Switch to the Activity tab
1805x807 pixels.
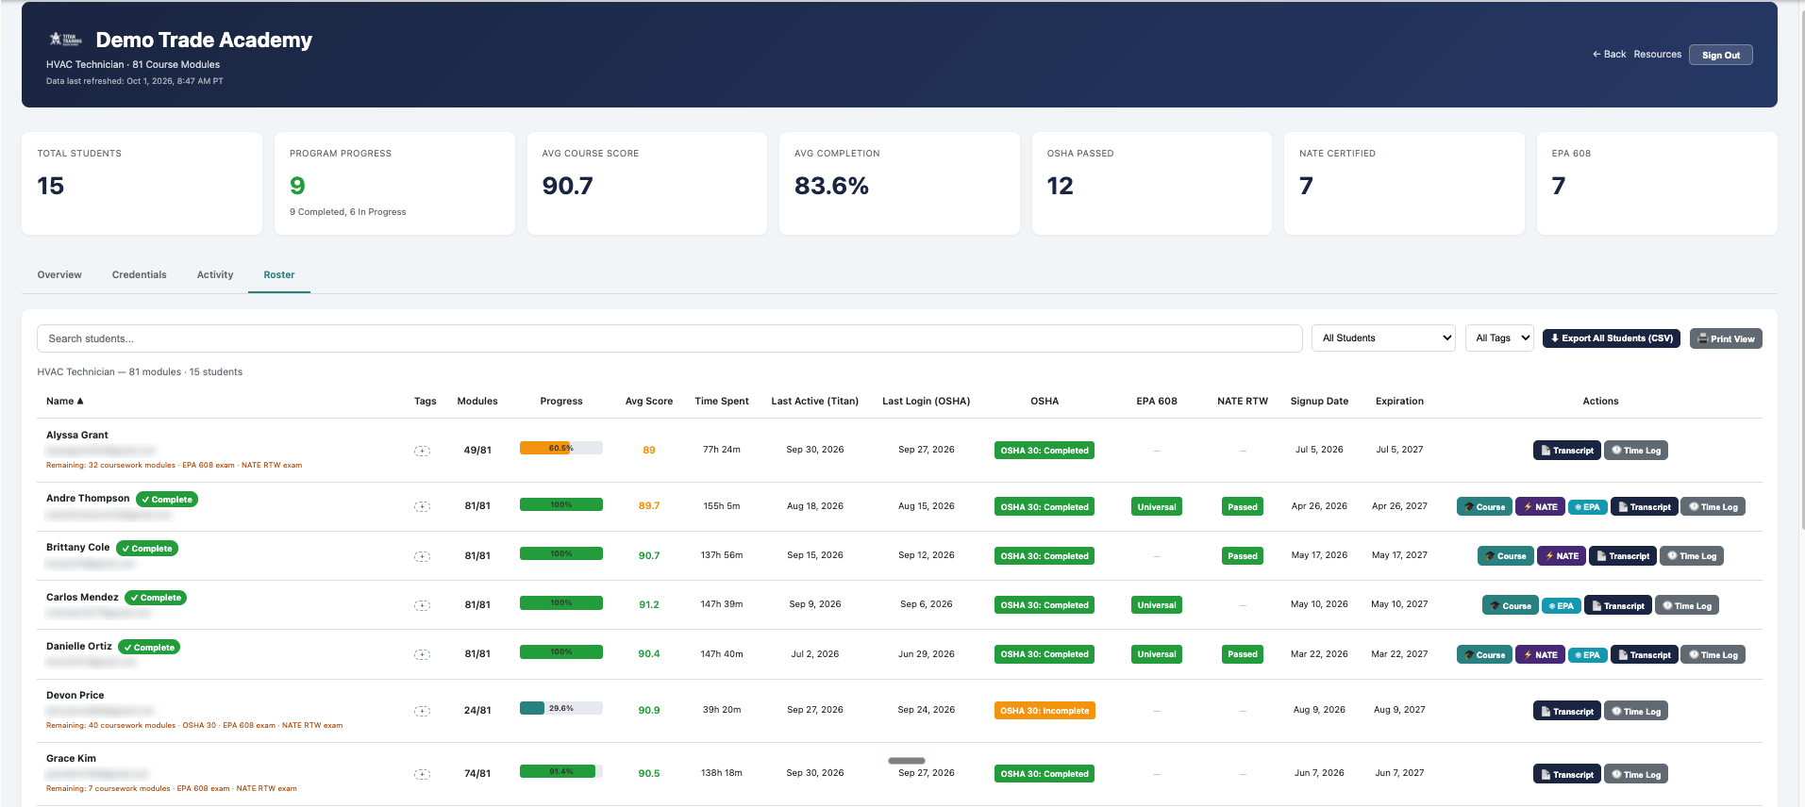[x=215, y=275]
